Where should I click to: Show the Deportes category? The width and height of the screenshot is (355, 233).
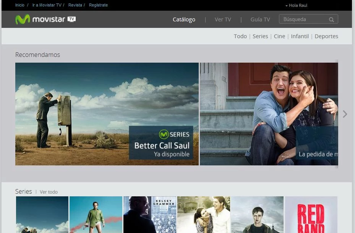coord(326,36)
